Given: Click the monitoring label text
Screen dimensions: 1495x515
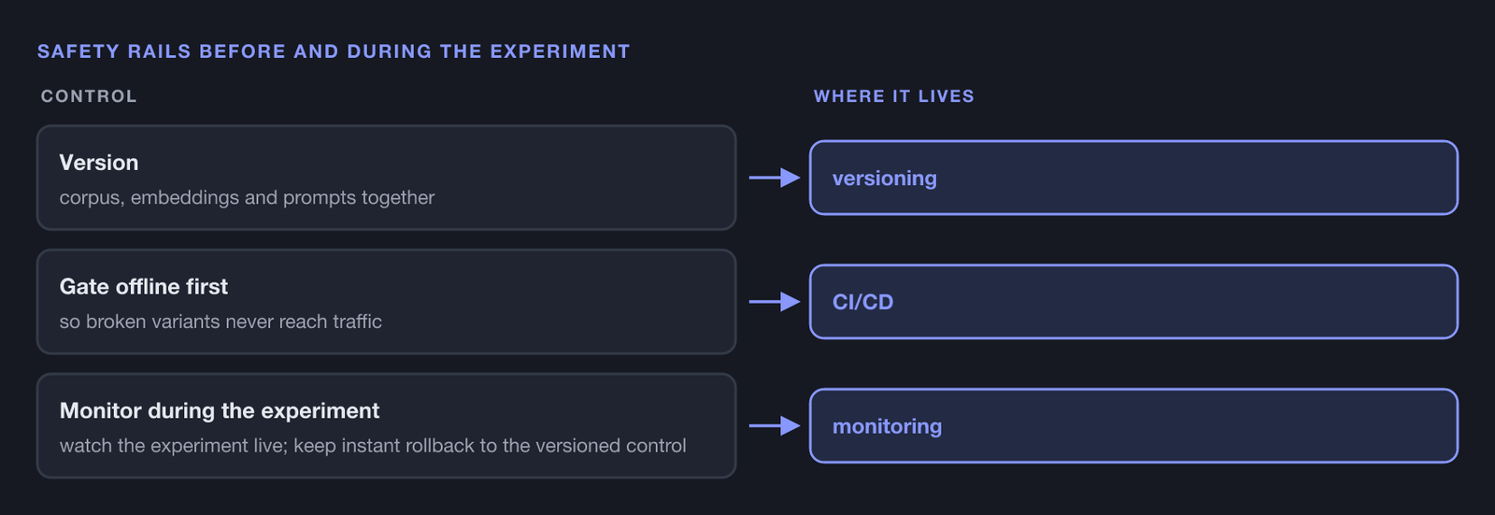Looking at the screenshot, I should click(887, 427).
